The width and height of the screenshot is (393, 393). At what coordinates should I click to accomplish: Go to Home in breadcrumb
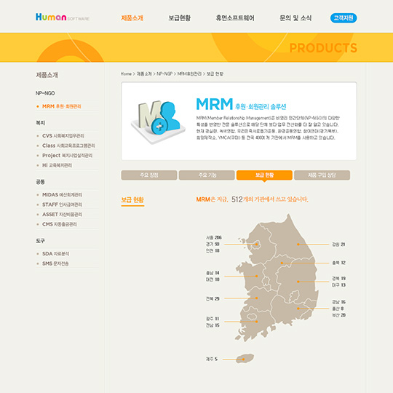click(126, 74)
